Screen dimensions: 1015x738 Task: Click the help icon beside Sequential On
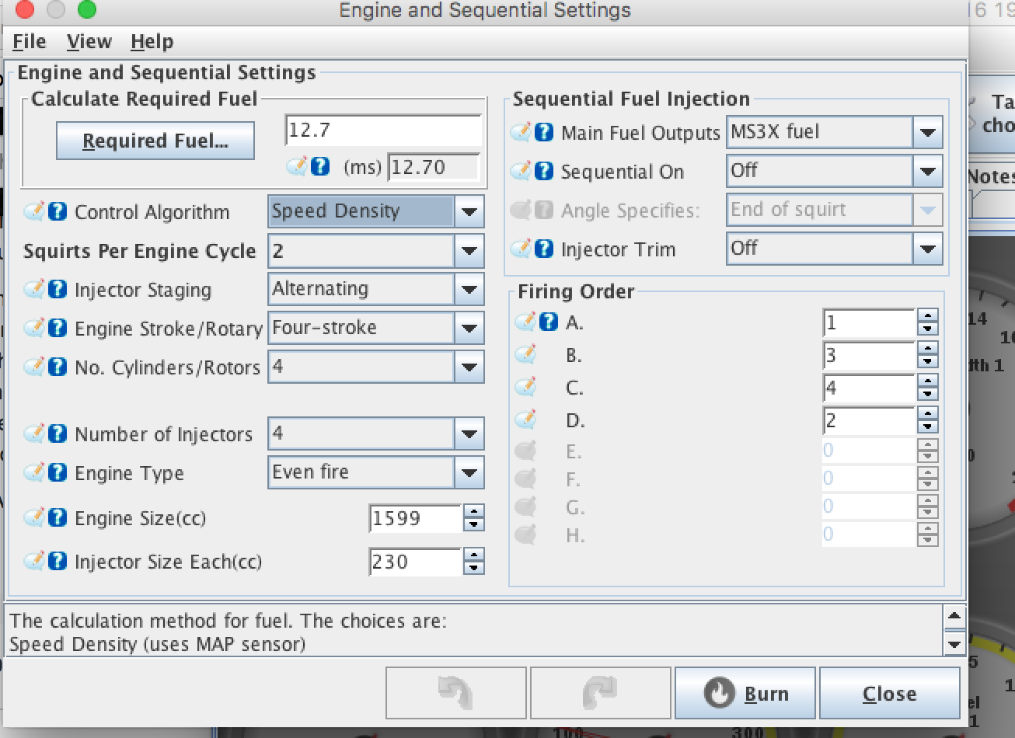coord(544,171)
